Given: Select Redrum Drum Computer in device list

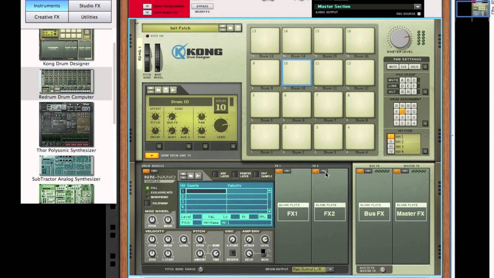Looking at the screenshot, I should pyautogui.click(x=66, y=84).
